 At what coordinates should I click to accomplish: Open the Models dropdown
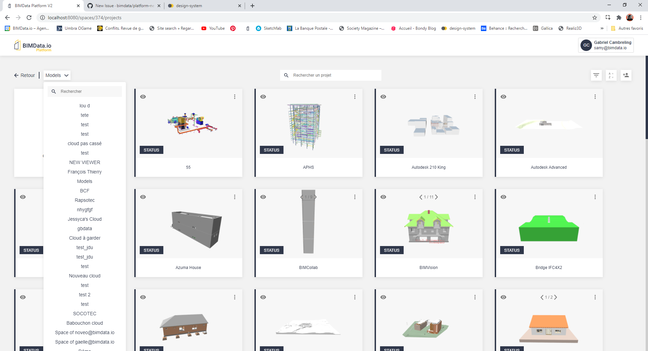[57, 75]
